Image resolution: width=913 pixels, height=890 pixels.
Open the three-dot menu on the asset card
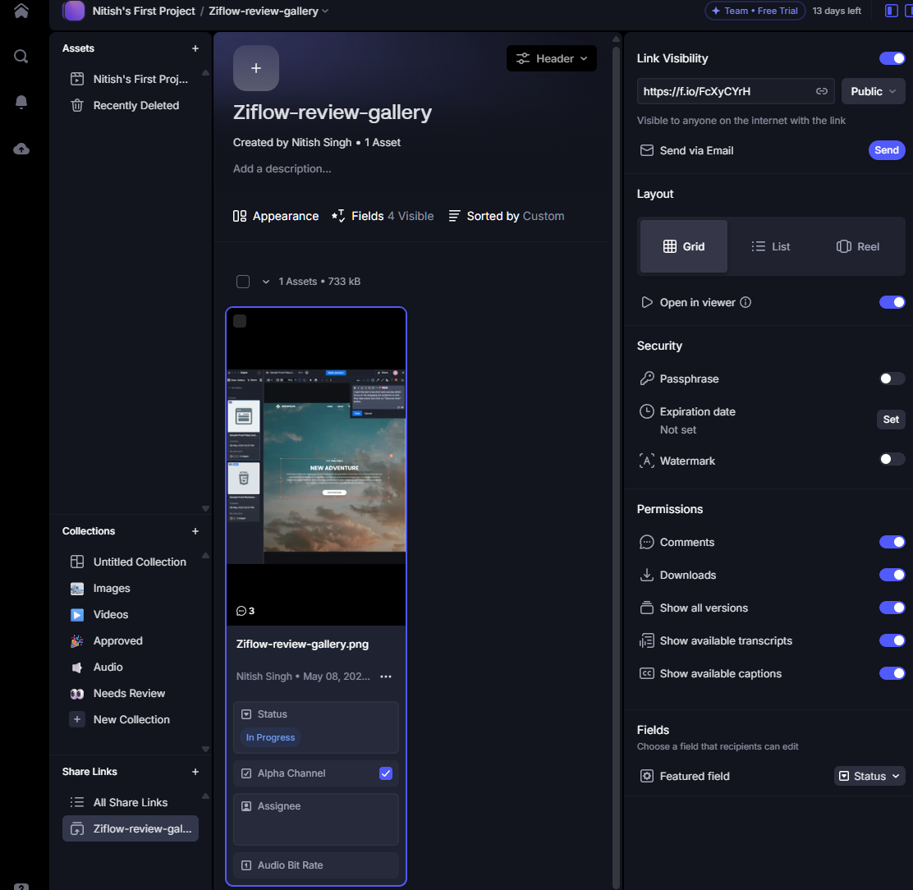pos(385,677)
